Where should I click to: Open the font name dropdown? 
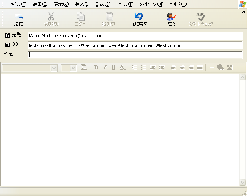pos(54,68)
